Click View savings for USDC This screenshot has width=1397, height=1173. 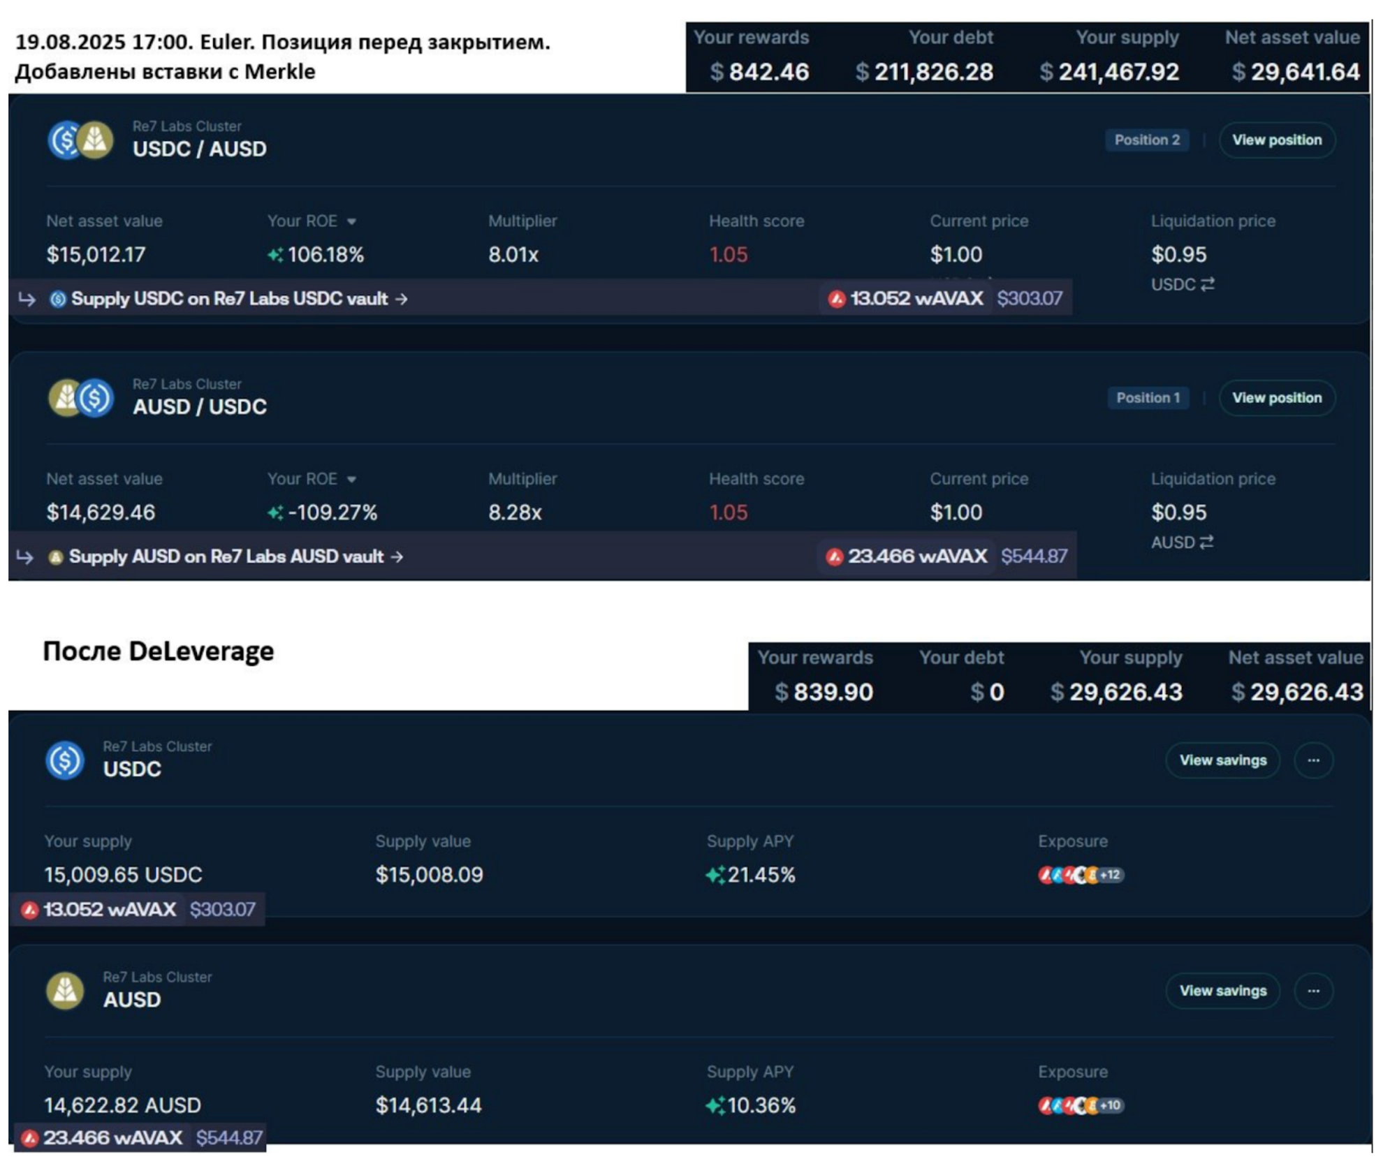coord(1222,760)
